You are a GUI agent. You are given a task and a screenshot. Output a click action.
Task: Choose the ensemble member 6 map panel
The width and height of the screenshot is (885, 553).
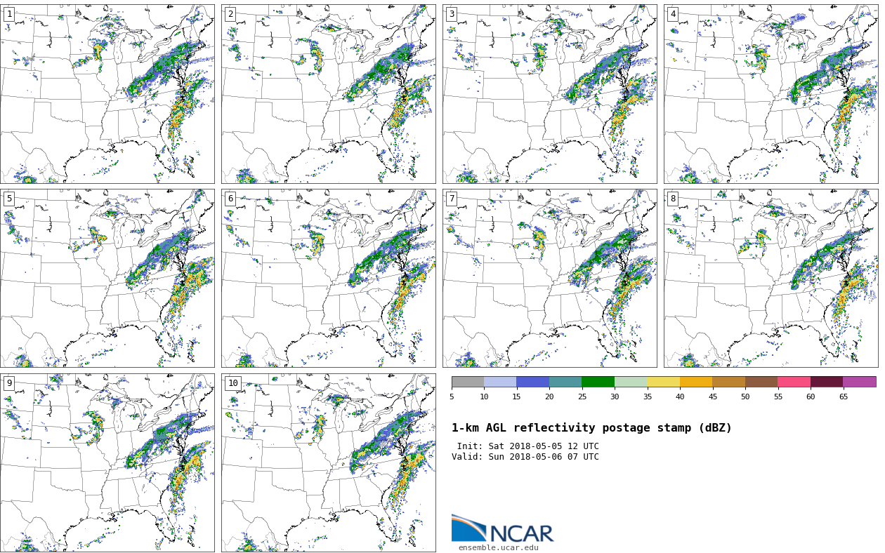click(x=328, y=278)
